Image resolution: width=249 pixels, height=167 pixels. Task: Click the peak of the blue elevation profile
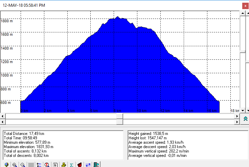click(117, 17)
